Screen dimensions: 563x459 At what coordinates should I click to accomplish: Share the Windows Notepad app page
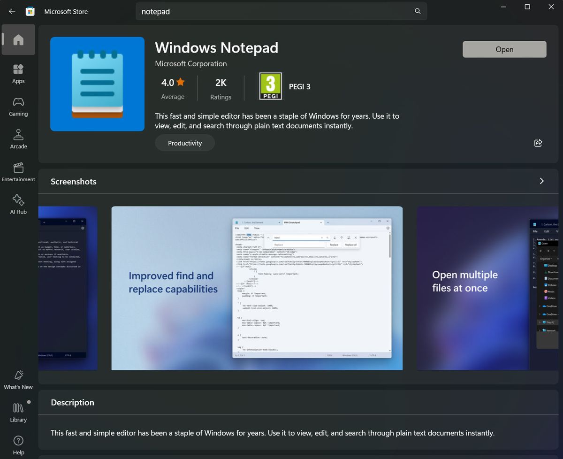click(x=538, y=143)
